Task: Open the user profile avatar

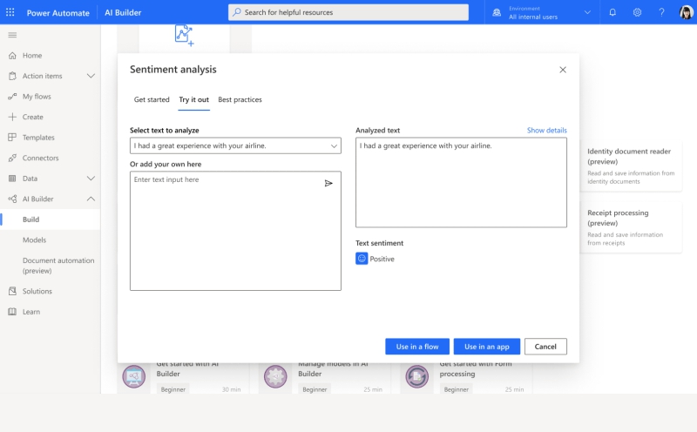Action: [x=686, y=12]
